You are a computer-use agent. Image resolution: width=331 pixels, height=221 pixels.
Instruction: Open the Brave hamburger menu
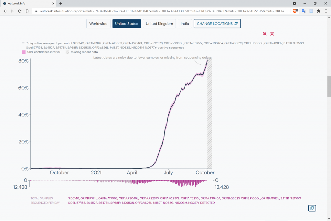(x=326, y=11)
